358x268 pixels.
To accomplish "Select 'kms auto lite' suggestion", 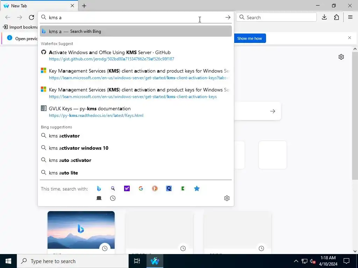I will coord(136,173).
